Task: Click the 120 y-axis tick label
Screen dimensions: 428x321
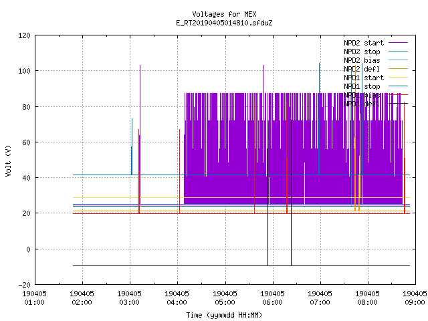Action: coord(24,35)
